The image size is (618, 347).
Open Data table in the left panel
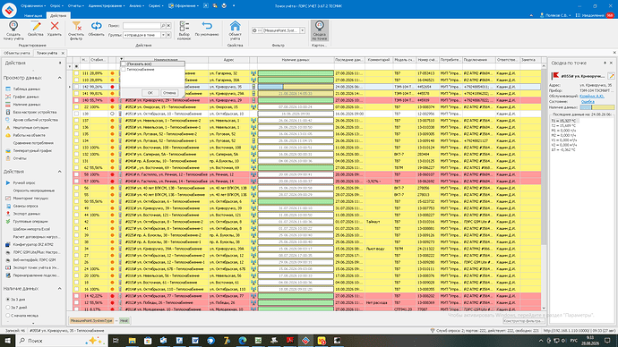26,89
